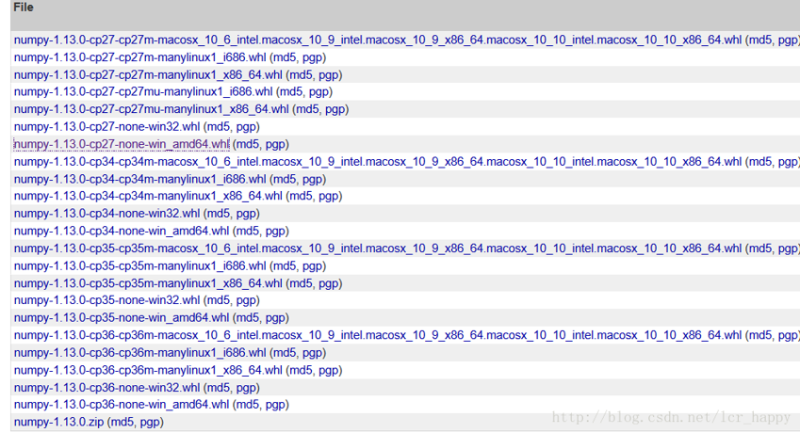This screenshot has height=433, width=800.
Task: Download numpy-1.13.0-cp34-none-win32.whl
Action: coord(106,214)
